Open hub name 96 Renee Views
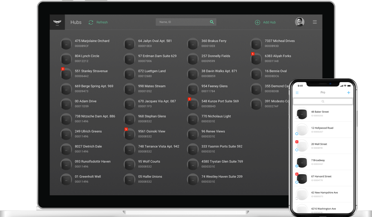Image resolution: width=372 pixels, height=217 pixels. (x=213, y=131)
